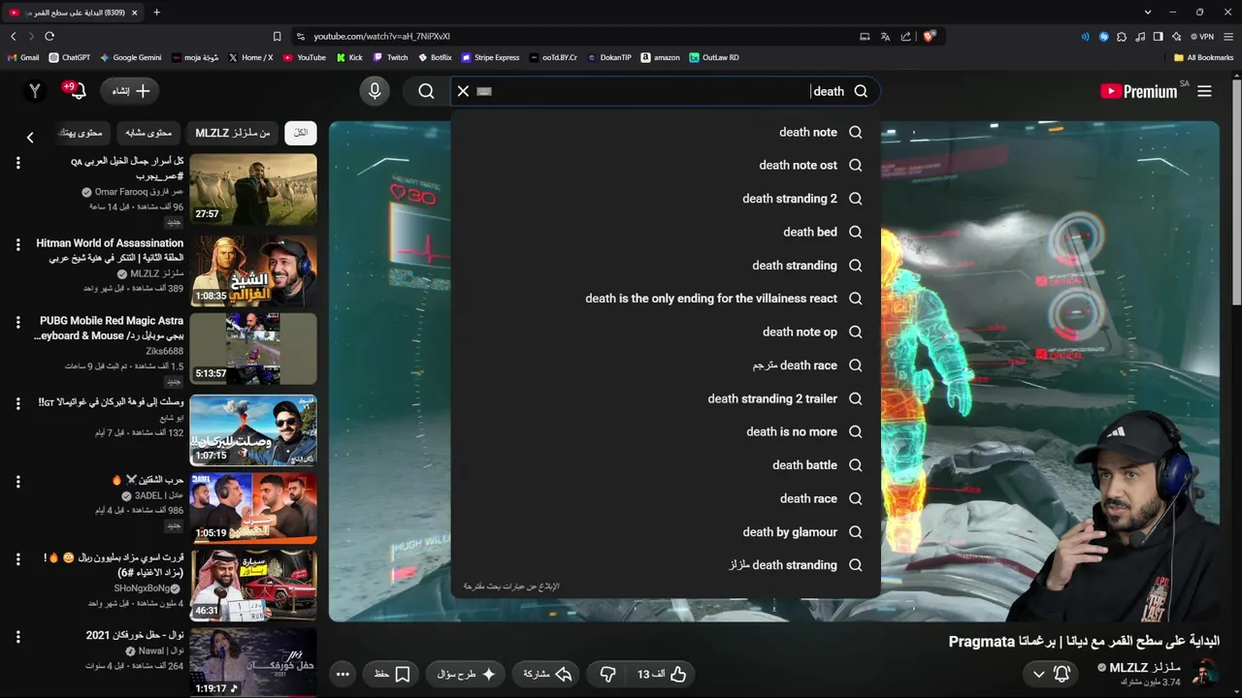Screen dimensions: 1242x698
Task: Pick suggestion 'death stranding 2 trailer'
Action: [666, 398]
